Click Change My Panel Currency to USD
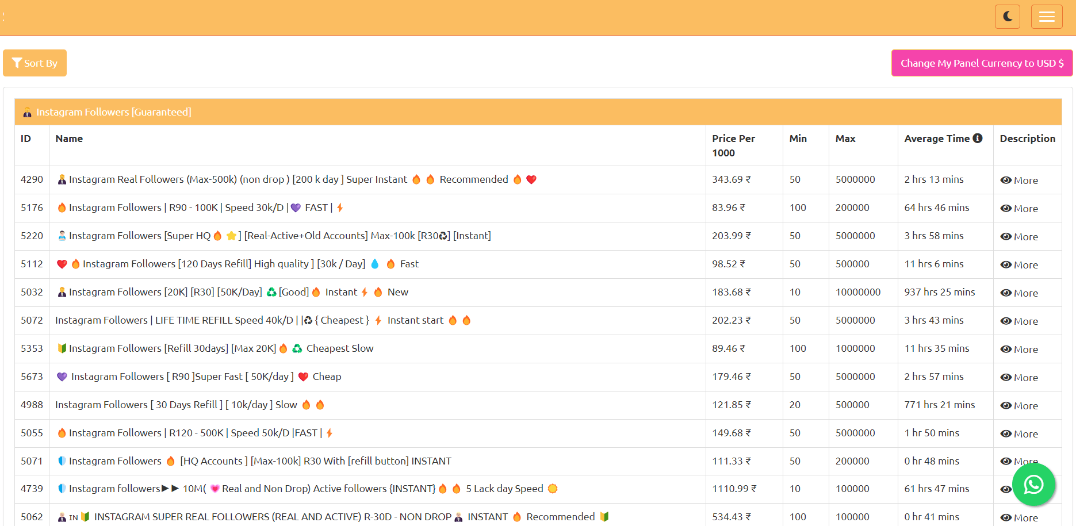Screen dimensions: 1076x526 point(981,63)
